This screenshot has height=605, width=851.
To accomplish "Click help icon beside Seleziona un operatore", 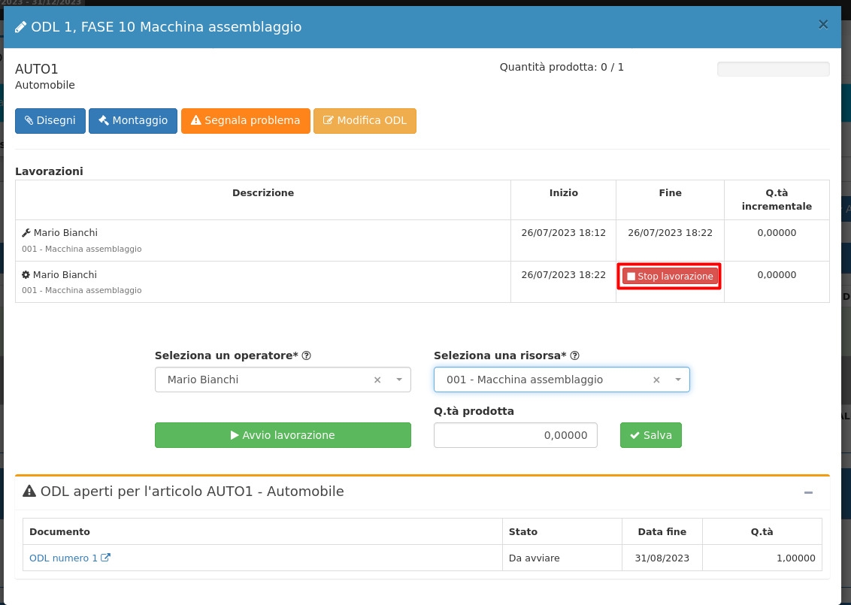I will (307, 356).
